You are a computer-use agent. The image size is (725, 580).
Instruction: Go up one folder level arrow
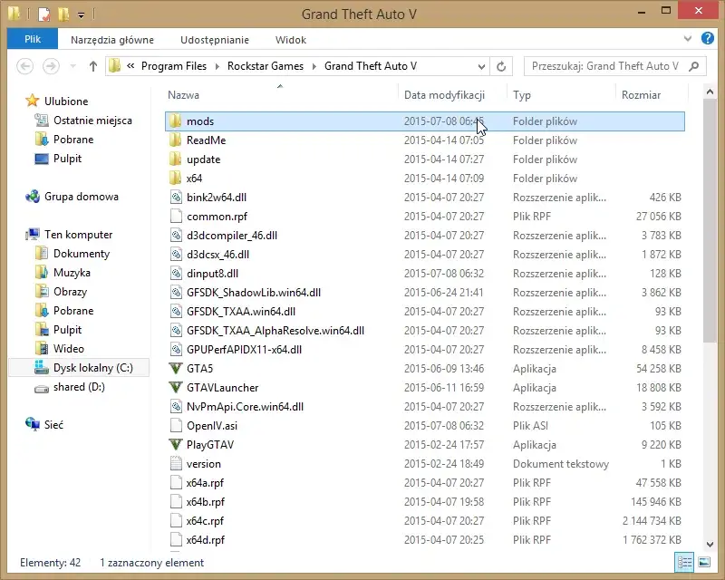point(93,66)
